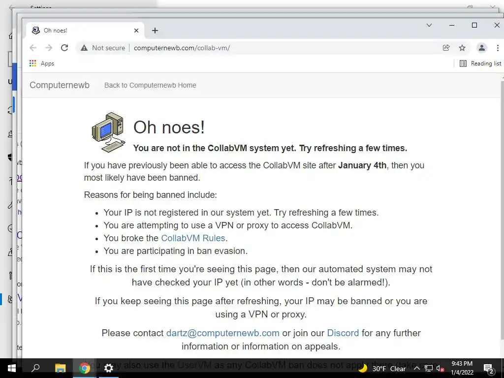This screenshot has width=504, height=378.
Task: Click the bold 'January 4th' text
Action: [x=362, y=165]
